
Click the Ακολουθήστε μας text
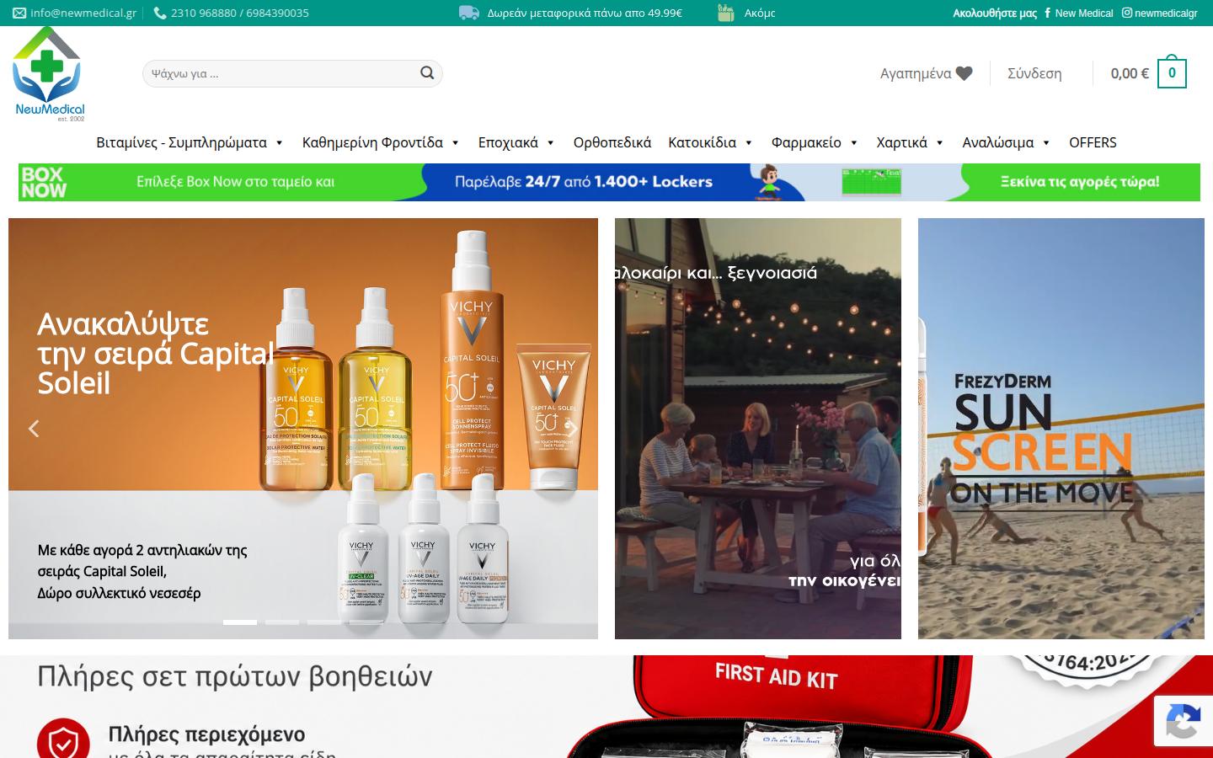tap(995, 13)
